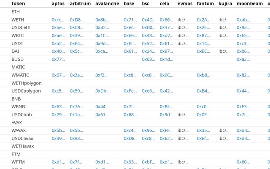This screenshot has height=169, width=270.
Task: Open the WMATIC fantom address link
Action: tap(203, 75)
